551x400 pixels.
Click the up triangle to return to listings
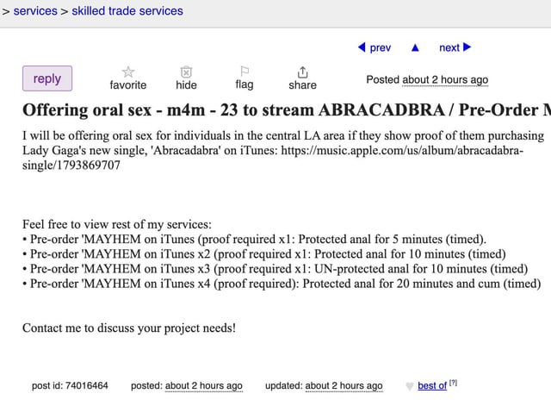pos(415,47)
